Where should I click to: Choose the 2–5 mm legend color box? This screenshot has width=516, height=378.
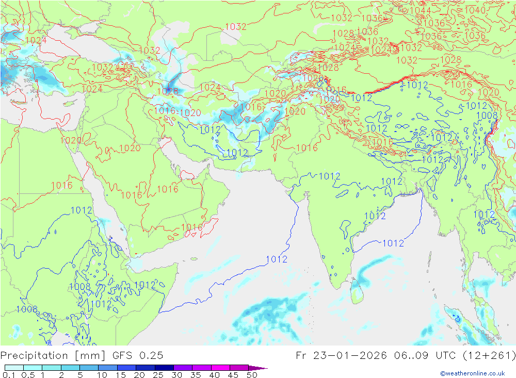tap(70, 368)
